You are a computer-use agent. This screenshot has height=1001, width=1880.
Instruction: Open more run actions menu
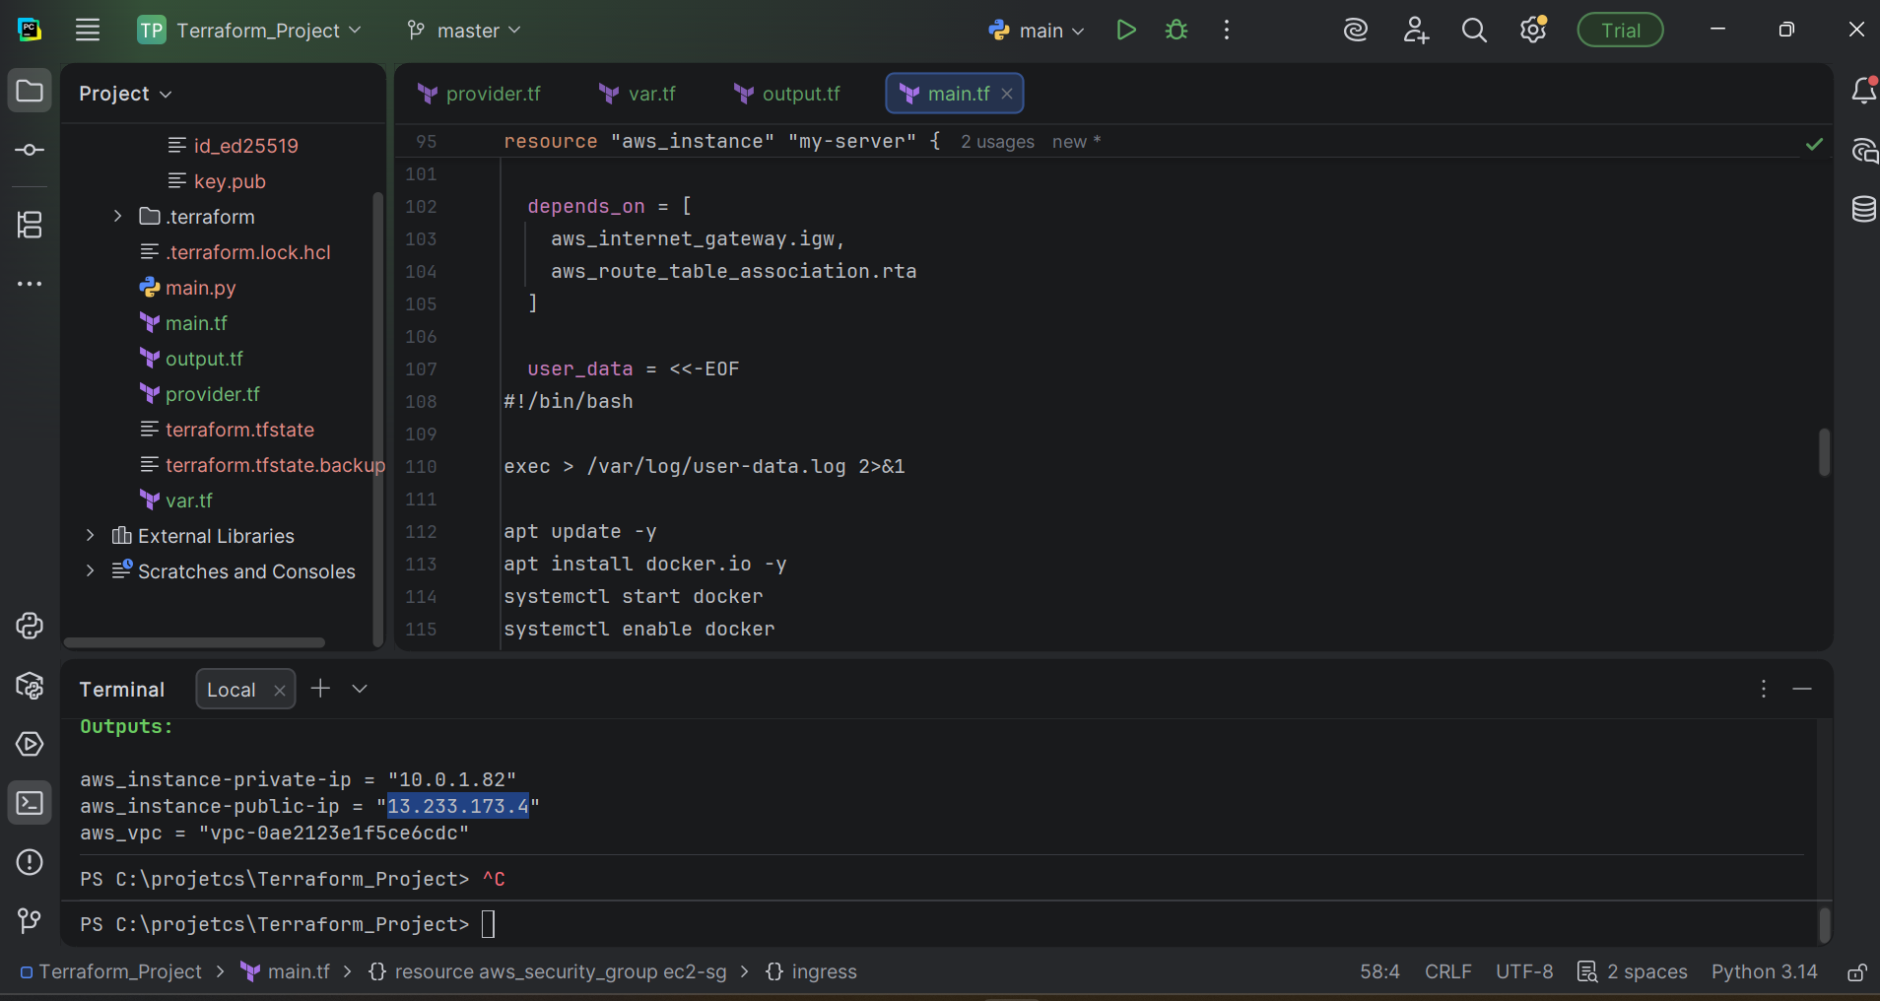pos(1227,31)
